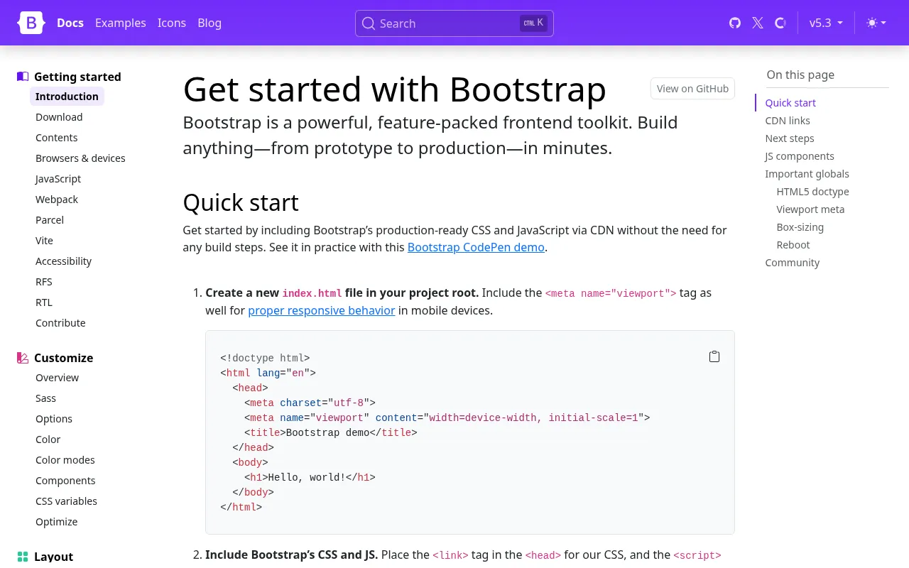Click the search magnifier icon

(368, 23)
